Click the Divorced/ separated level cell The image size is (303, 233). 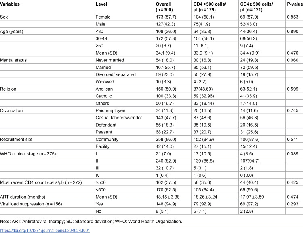pyautogui.click(x=116, y=74)
